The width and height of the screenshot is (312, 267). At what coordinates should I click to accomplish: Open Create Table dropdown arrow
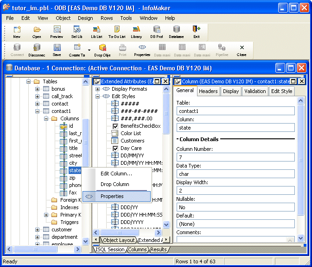pos(89,50)
